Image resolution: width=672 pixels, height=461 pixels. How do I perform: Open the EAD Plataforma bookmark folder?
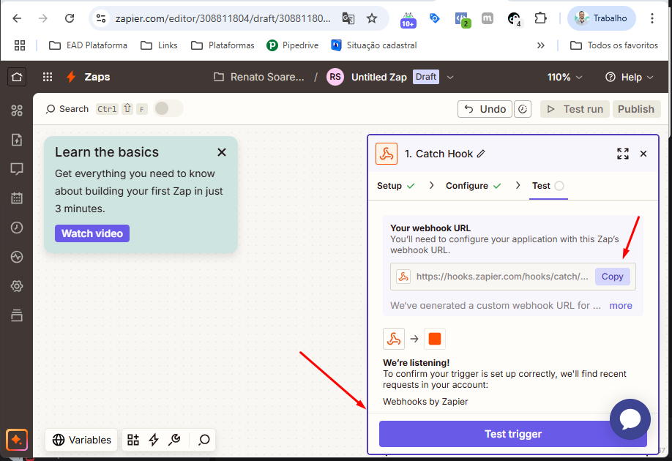[x=88, y=45]
